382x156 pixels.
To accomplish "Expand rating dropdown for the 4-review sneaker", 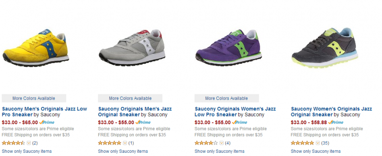I will point(222,143).
